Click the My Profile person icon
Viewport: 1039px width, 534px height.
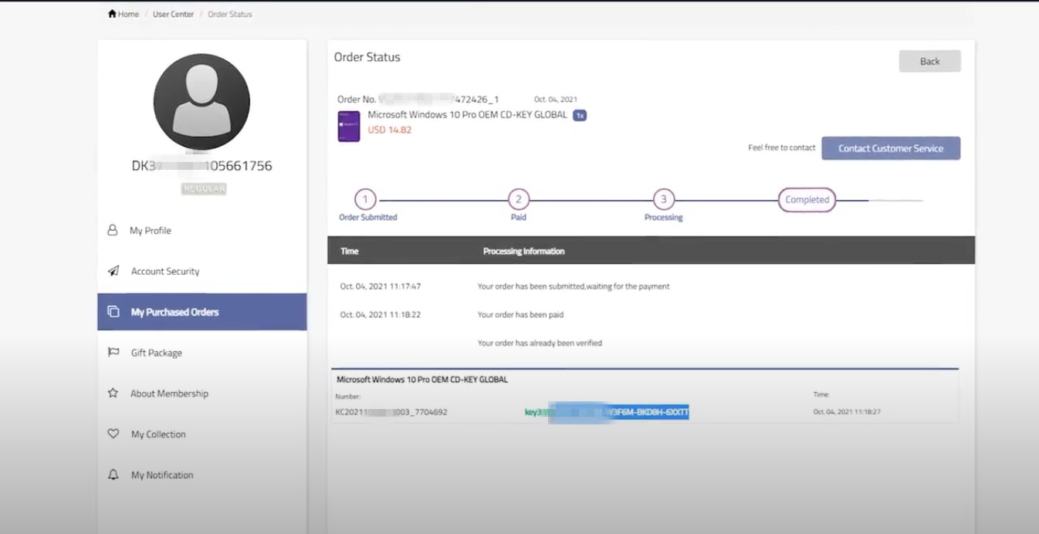pyautogui.click(x=113, y=230)
